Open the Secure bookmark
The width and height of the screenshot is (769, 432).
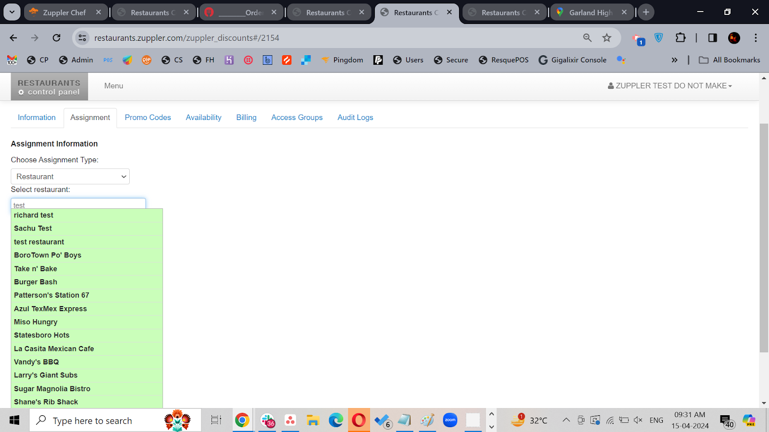(451, 60)
